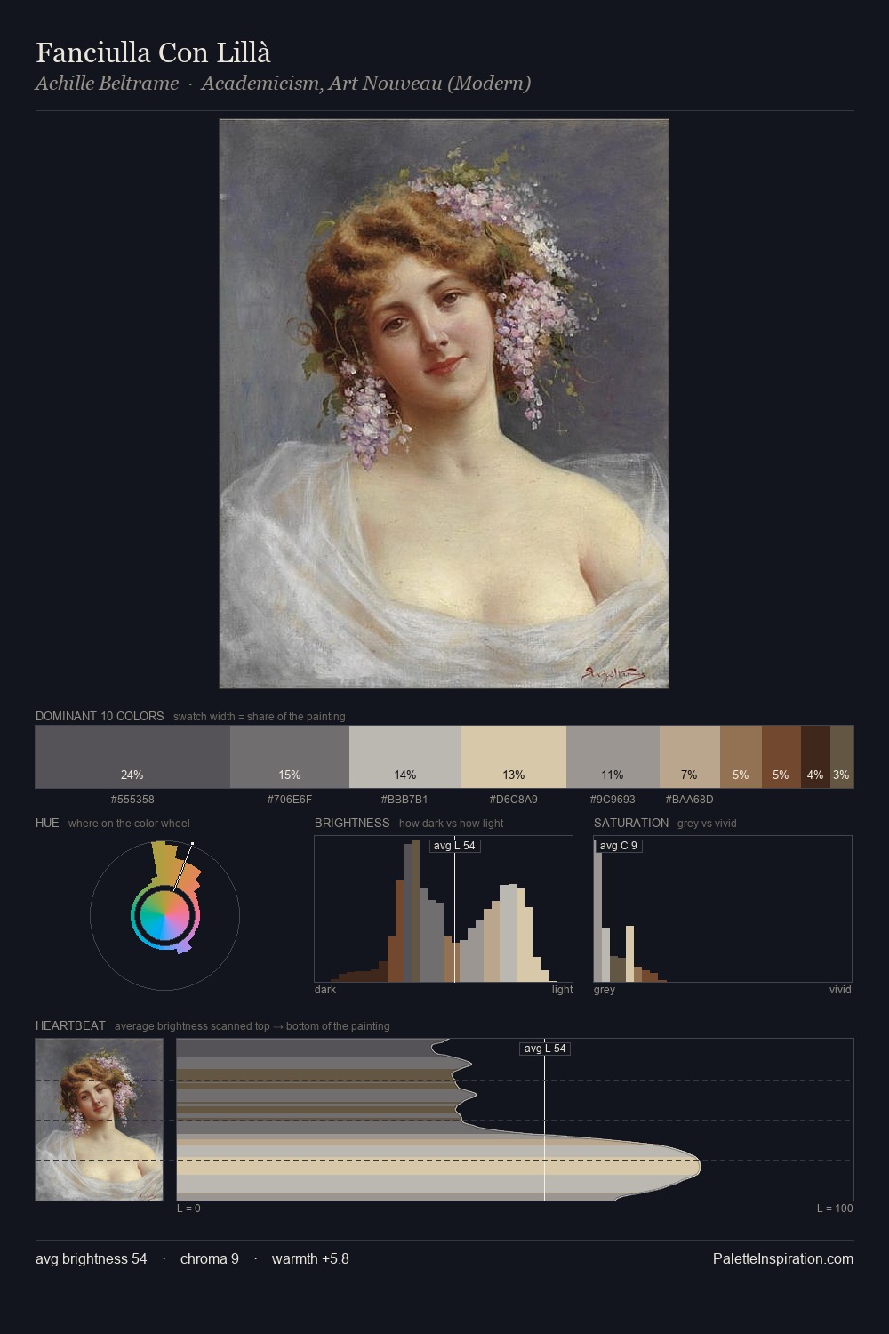The height and width of the screenshot is (1334, 889).
Task: Click the avg C 9 label in saturation chart
Action: tap(619, 846)
